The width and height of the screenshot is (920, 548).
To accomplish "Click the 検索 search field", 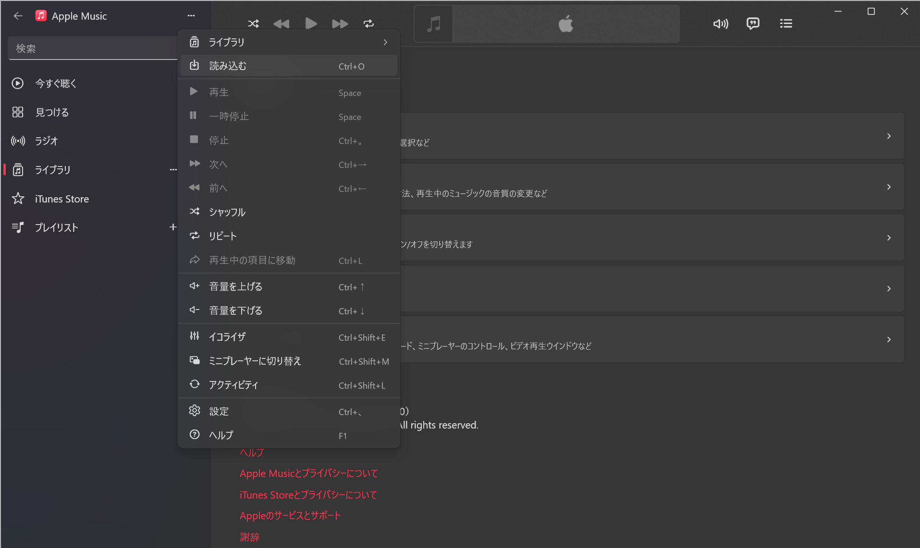I will [91, 48].
